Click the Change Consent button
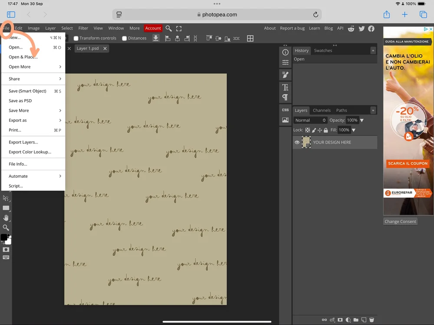The image size is (434, 325). (400, 221)
